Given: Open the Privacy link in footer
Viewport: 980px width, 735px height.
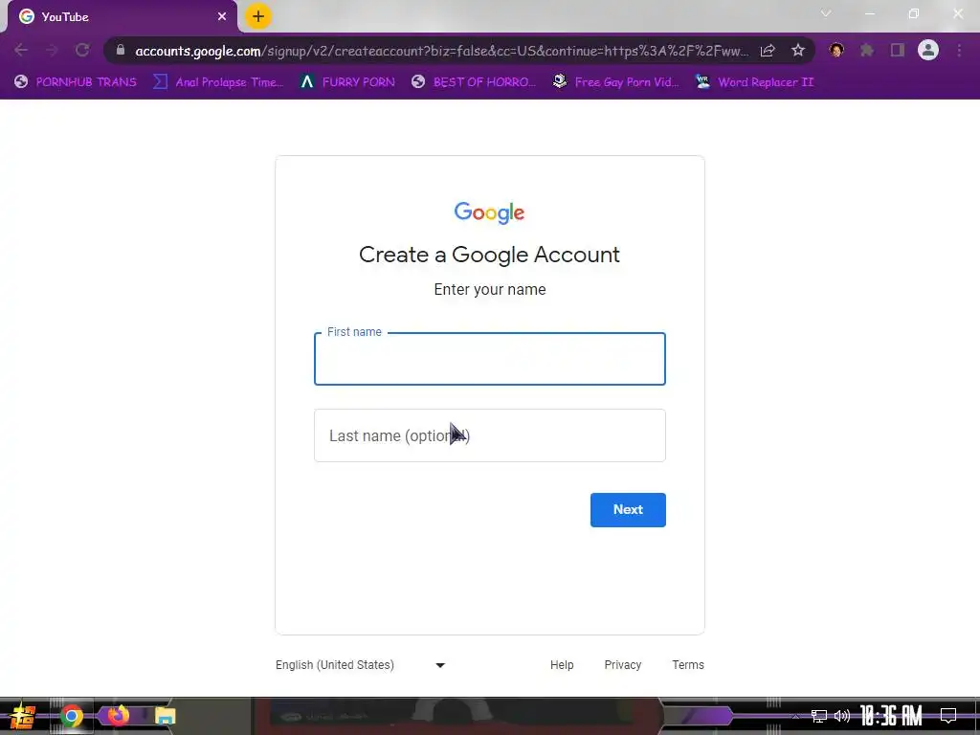Looking at the screenshot, I should pyautogui.click(x=622, y=665).
